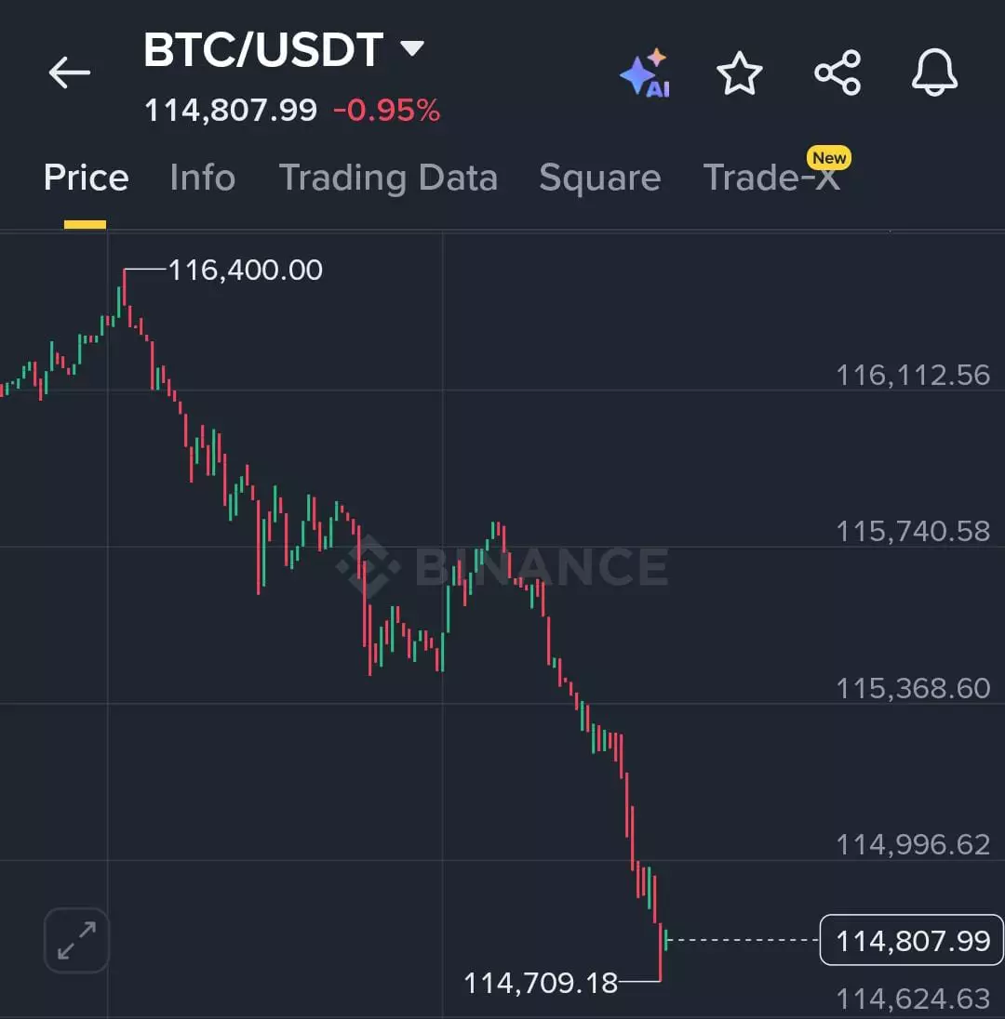The height and width of the screenshot is (1019, 1005).
Task: Click the boxed current price tag on the chart axis
Action: (x=912, y=941)
